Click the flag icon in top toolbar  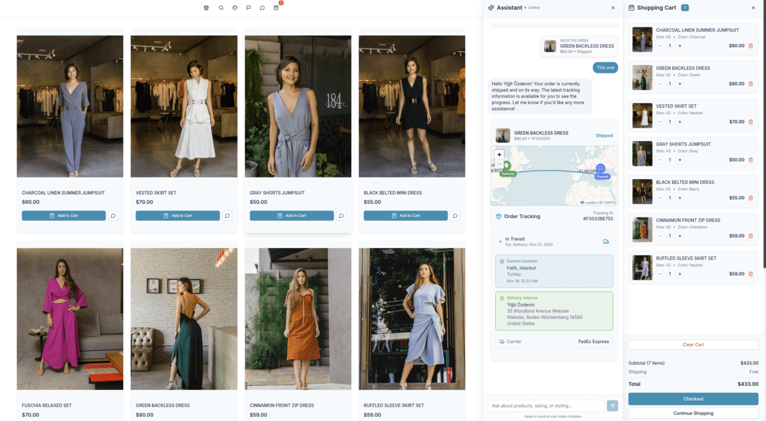[249, 8]
